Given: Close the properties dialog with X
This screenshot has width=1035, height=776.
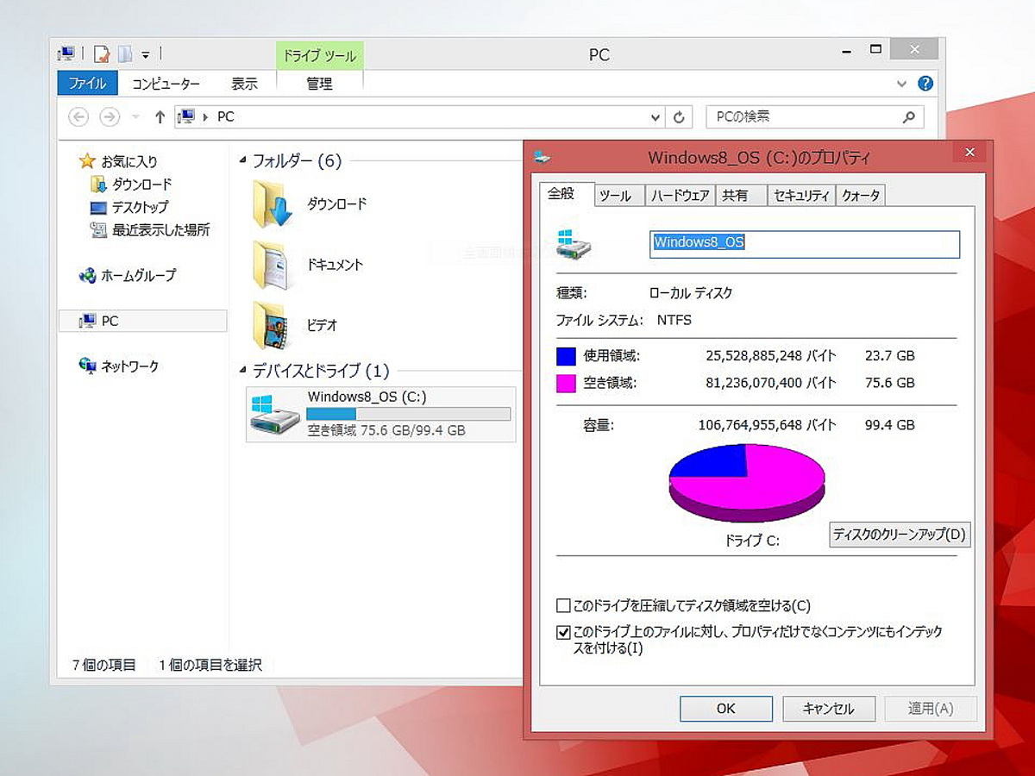Looking at the screenshot, I should [x=969, y=153].
